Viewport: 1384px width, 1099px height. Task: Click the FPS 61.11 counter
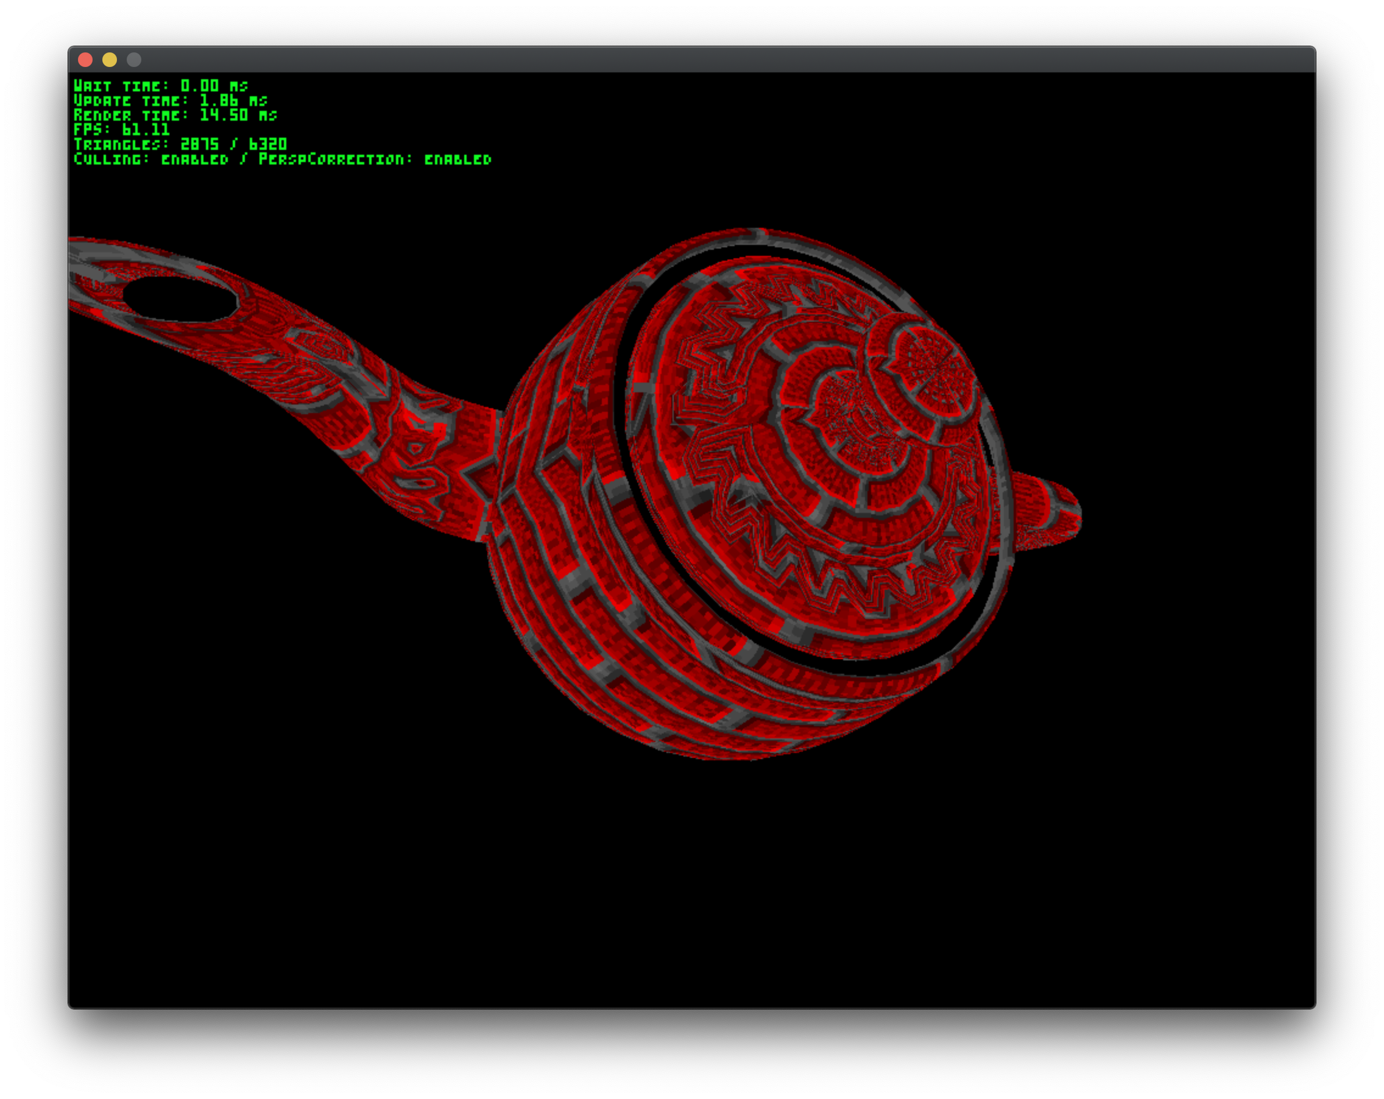coord(121,130)
